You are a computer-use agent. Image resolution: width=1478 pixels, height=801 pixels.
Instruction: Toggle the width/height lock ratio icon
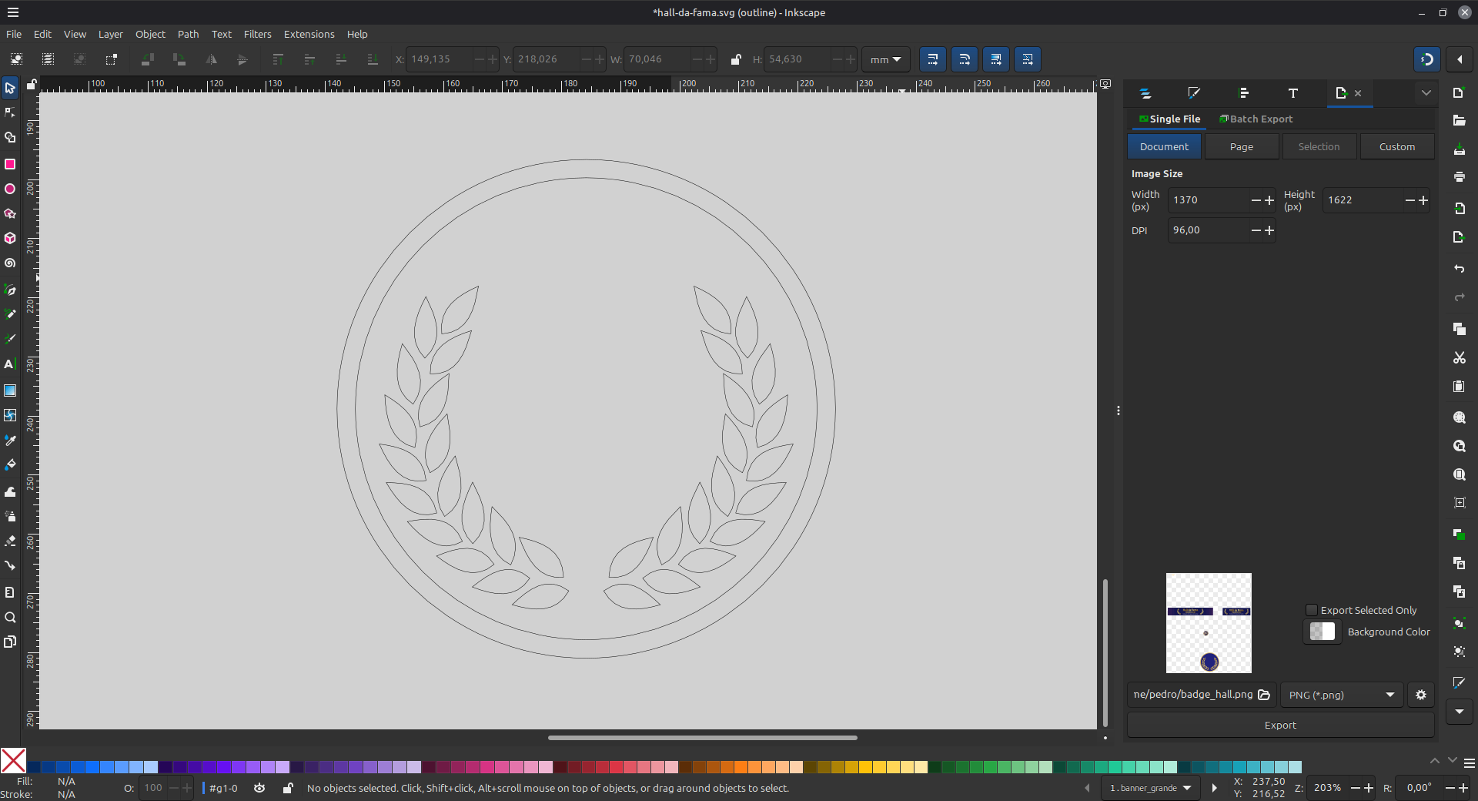pos(735,59)
